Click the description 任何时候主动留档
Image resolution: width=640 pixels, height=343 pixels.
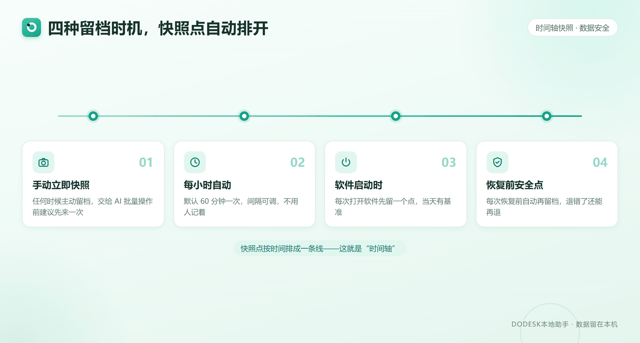(93, 207)
